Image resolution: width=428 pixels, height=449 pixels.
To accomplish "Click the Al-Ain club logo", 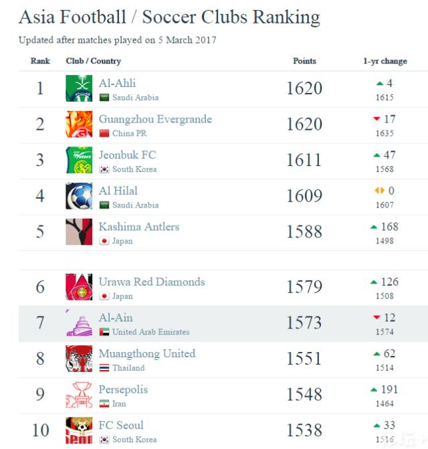I will click(x=79, y=323).
